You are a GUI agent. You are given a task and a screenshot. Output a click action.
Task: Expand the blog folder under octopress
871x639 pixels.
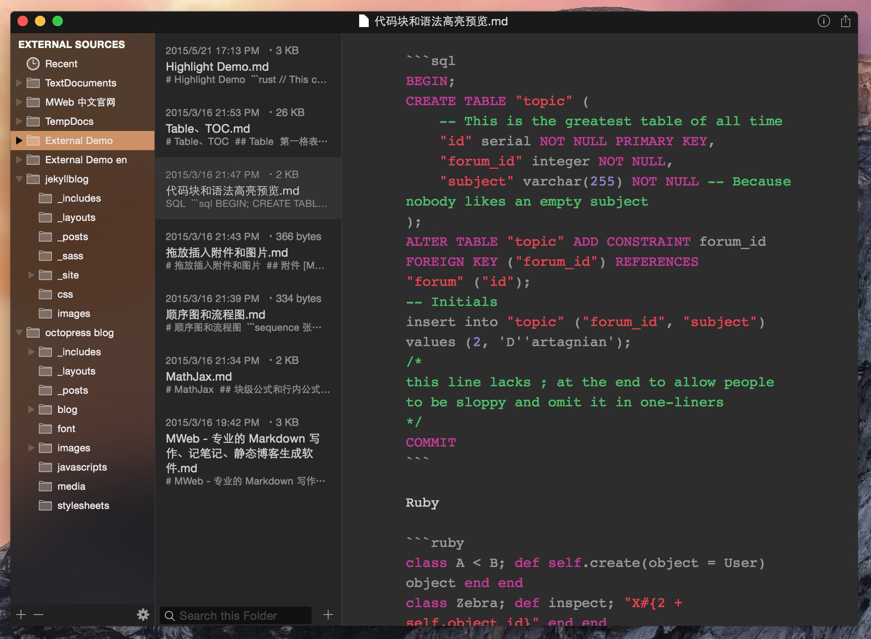click(x=31, y=409)
